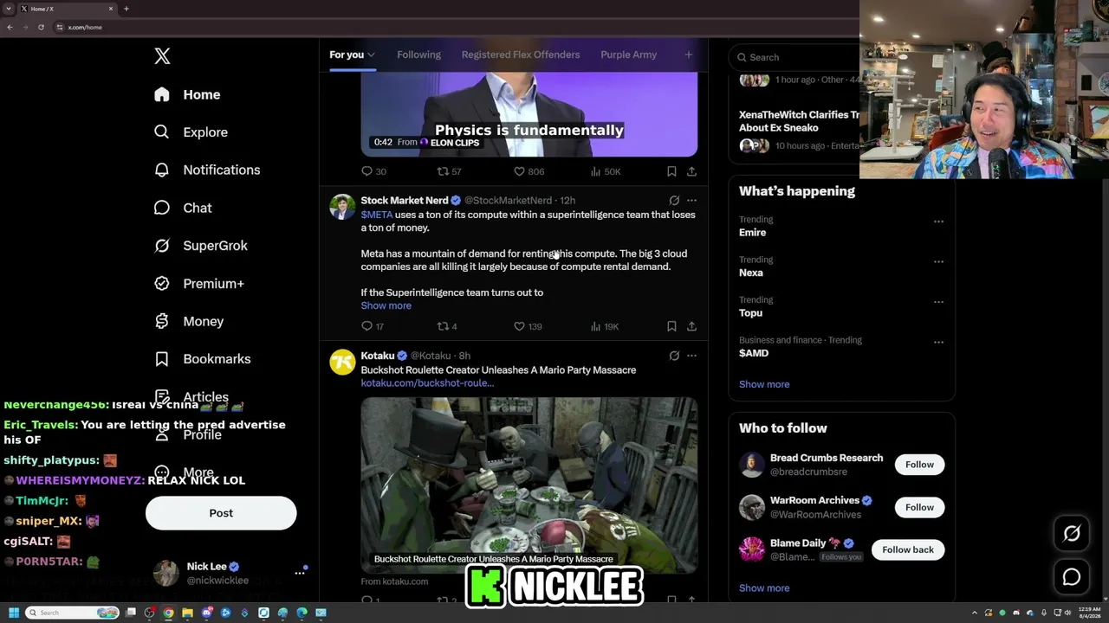Launch SuperGrok from the sidebar

pos(200,246)
